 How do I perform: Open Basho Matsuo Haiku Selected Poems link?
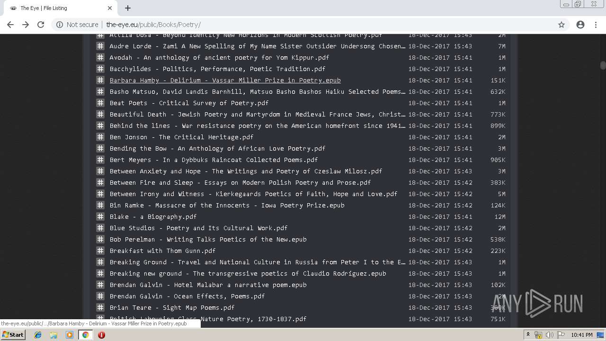point(258,91)
